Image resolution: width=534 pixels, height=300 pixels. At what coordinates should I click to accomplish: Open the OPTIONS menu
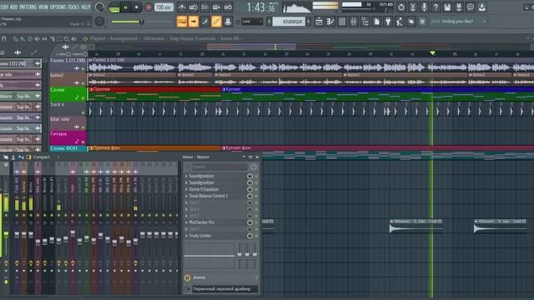click(58, 7)
